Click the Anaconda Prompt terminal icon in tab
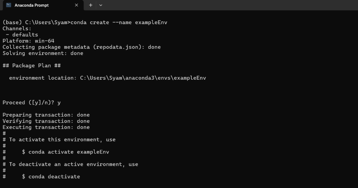Viewport: 358px width, 188px height. 8,5
